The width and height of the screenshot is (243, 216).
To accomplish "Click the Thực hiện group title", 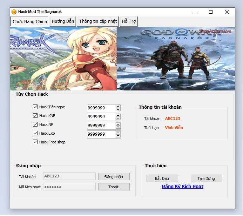I will coord(156,166).
